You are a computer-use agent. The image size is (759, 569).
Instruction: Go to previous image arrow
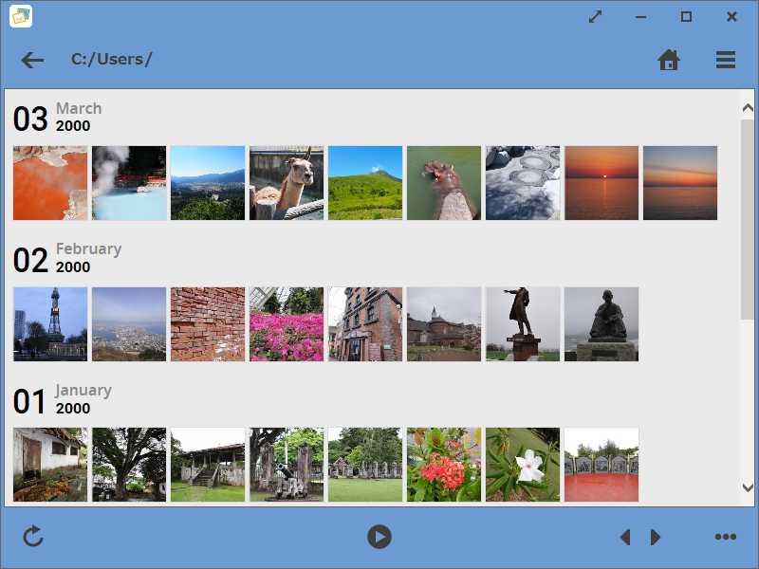[x=625, y=537]
